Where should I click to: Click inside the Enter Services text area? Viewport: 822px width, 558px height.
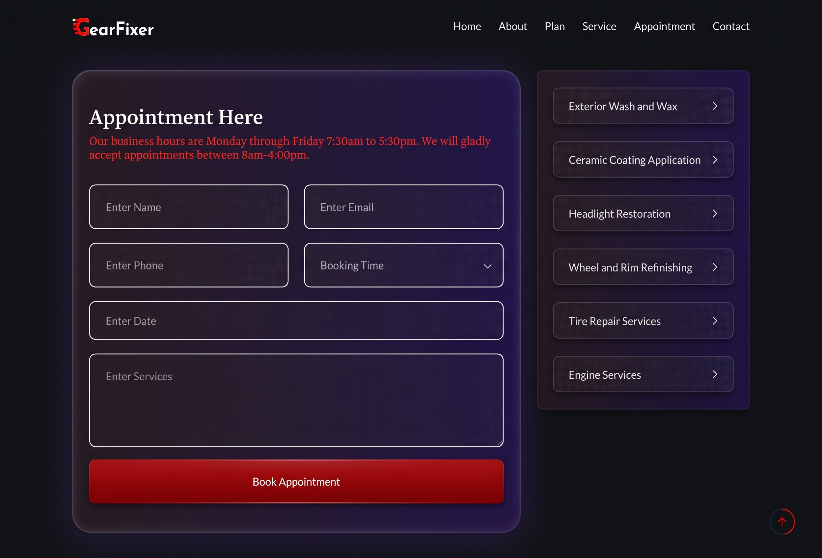296,400
